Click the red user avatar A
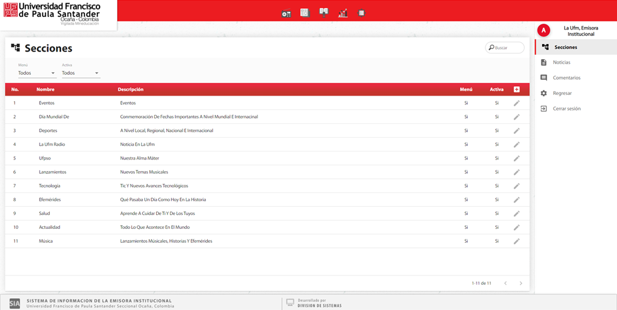The width and height of the screenshot is (617, 310). coord(544,30)
